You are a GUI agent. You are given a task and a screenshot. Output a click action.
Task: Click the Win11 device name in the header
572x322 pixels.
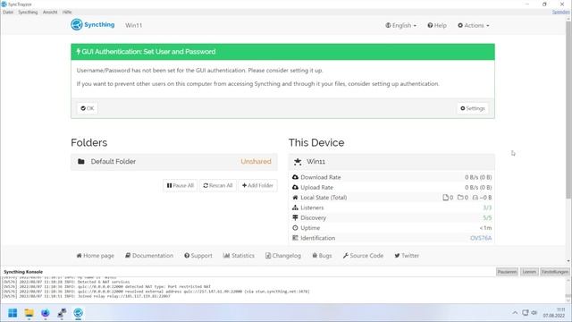(133, 25)
